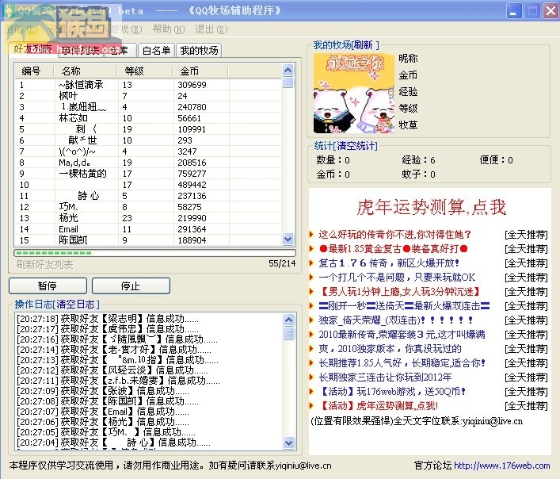Switch to the 白名单 tab
This screenshot has width=560, height=479.
coord(156,51)
